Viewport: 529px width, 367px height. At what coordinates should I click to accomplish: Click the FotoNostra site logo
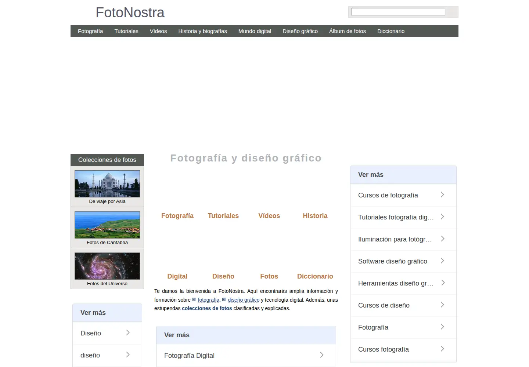click(x=130, y=12)
